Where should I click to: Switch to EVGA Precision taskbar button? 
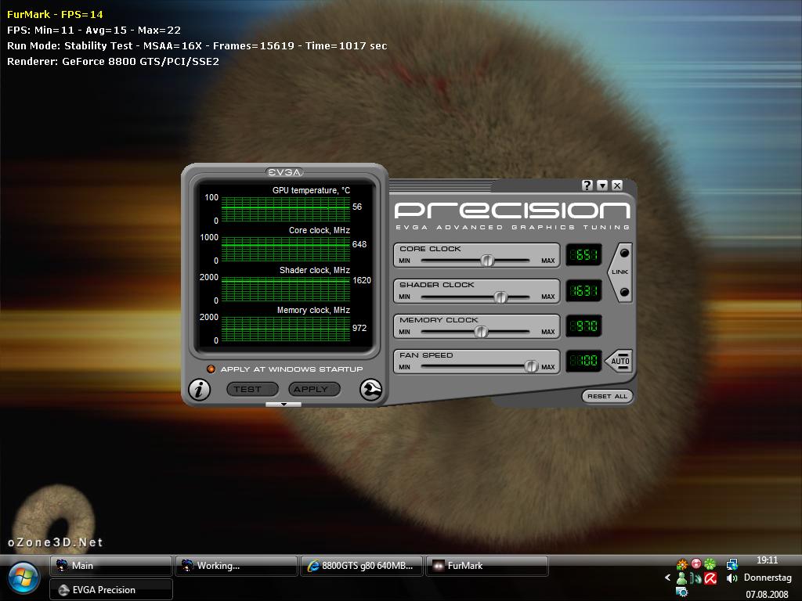(x=111, y=590)
